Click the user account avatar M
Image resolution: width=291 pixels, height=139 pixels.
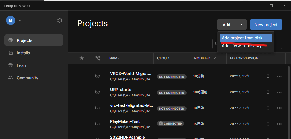(x=11, y=20)
